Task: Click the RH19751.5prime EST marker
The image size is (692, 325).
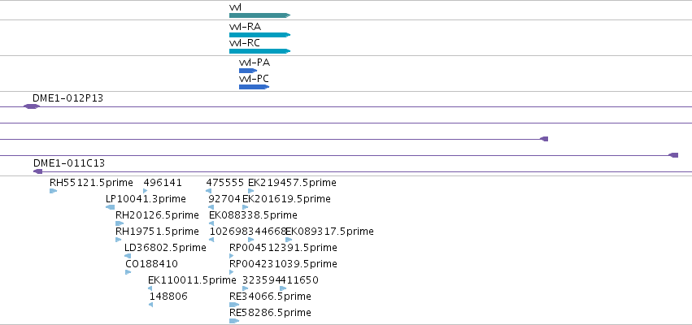Action: (x=118, y=240)
